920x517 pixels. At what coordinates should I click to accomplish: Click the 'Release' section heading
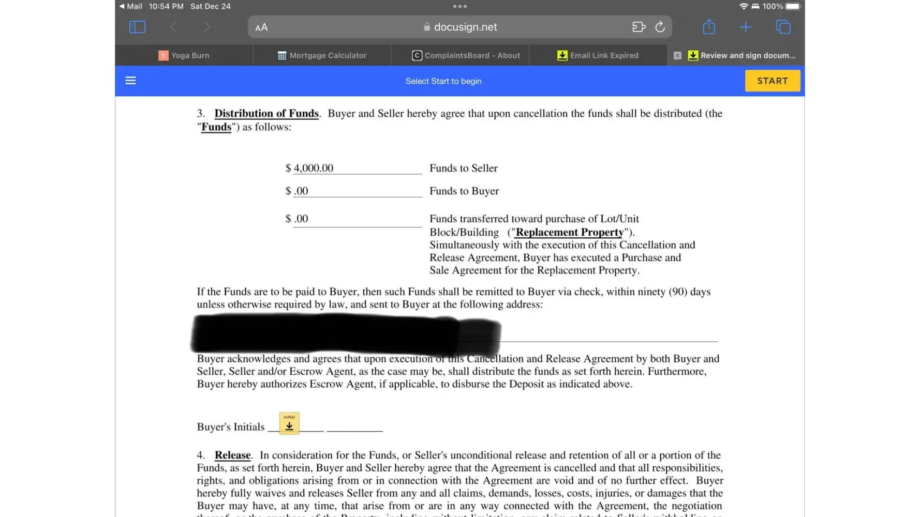coord(232,455)
